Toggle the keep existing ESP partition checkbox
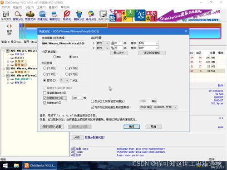 click(x=44, y=93)
